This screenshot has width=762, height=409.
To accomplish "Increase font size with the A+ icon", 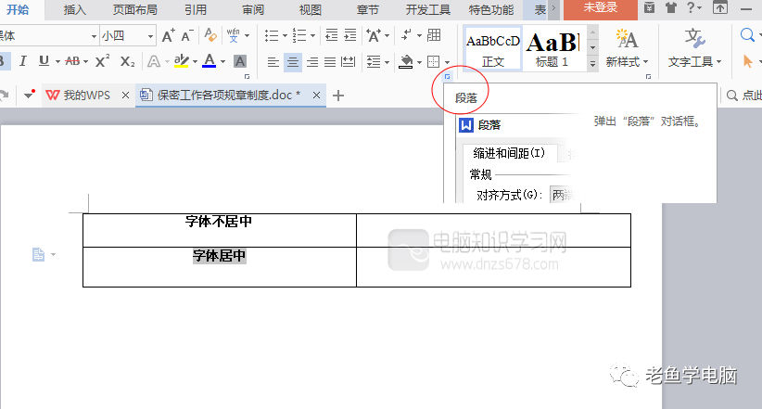I will coord(168,36).
